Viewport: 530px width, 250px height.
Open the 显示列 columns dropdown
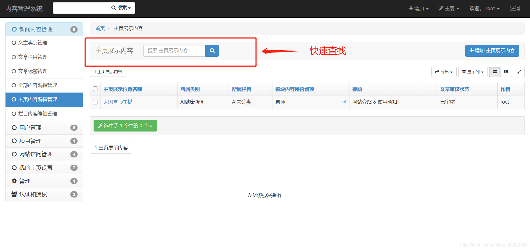473,72
